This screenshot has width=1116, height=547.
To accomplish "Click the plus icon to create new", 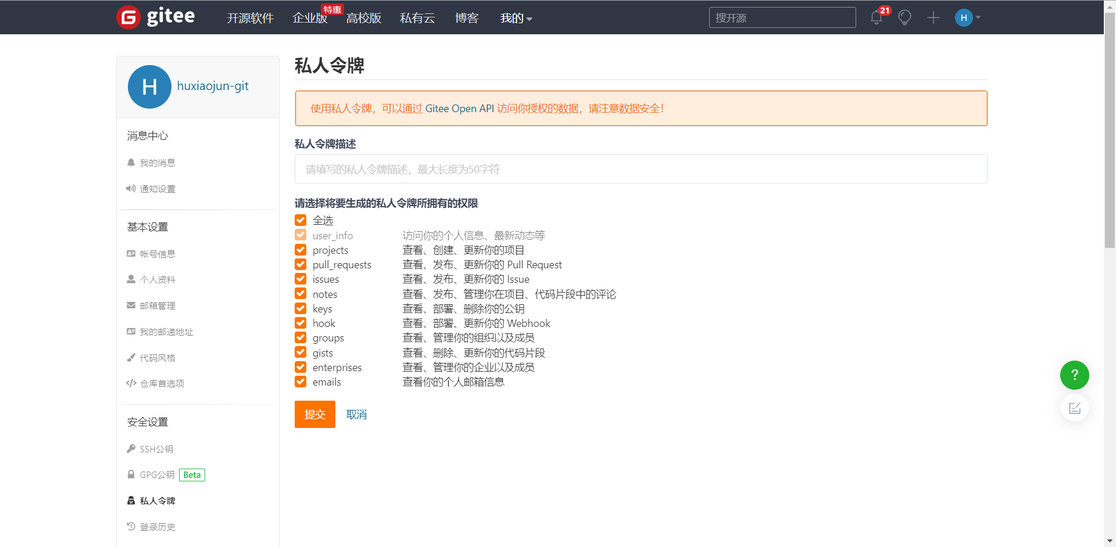I will (x=933, y=18).
